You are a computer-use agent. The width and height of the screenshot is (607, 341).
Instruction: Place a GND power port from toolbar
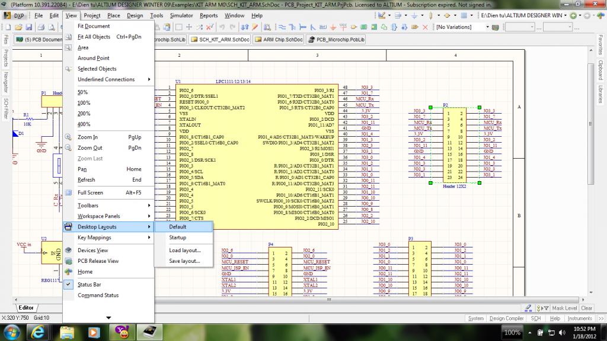(332, 27)
